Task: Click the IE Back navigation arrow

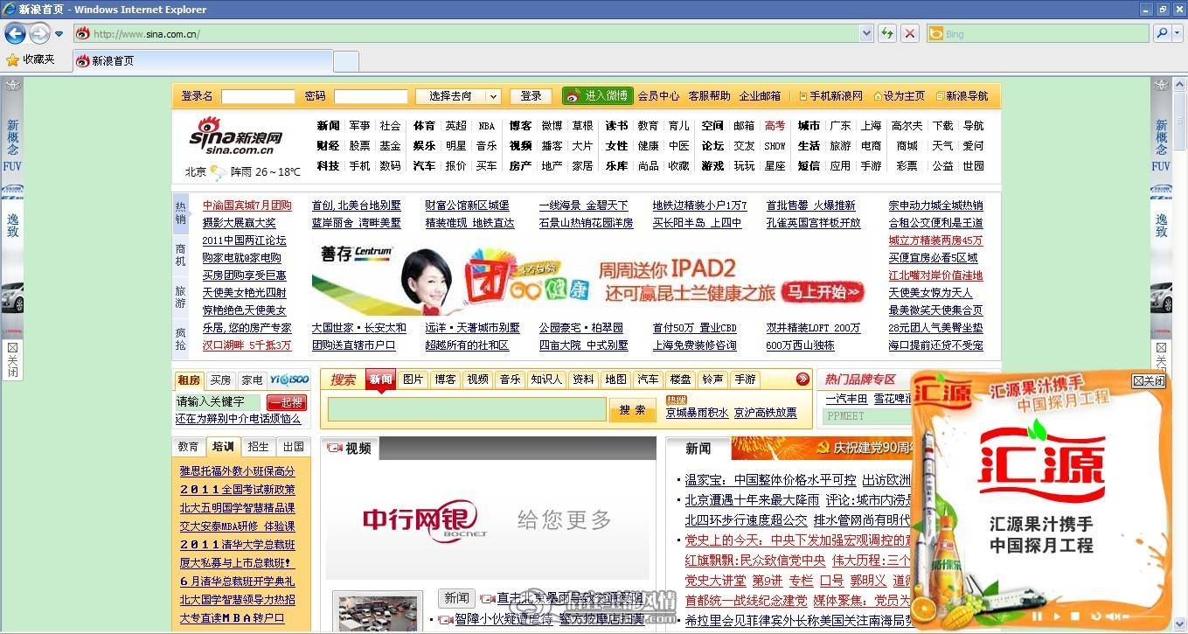Action: click(x=15, y=34)
